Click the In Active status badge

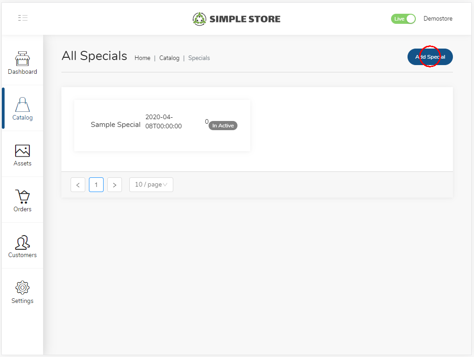223,126
